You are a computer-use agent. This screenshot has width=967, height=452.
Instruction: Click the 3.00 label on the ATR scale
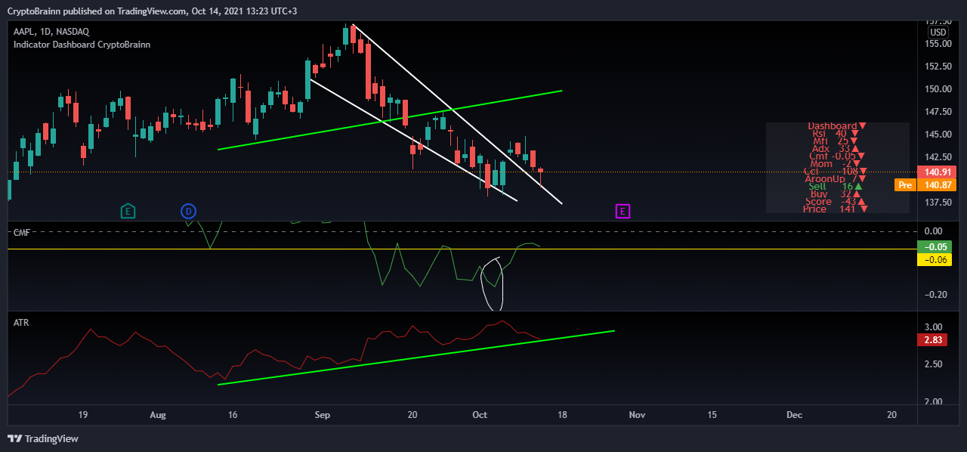pos(934,327)
